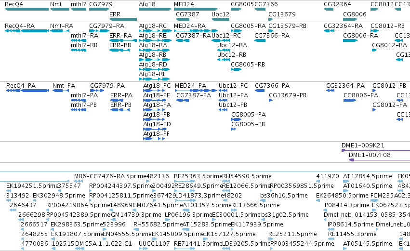Image resolution: width=410 pixels, height=251 pixels.
Task: Open the ERR-PA protein feature
Action: pos(117,100)
